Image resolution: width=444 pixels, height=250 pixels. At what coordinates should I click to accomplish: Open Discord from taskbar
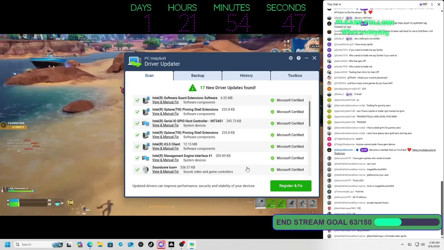point(161,244)
